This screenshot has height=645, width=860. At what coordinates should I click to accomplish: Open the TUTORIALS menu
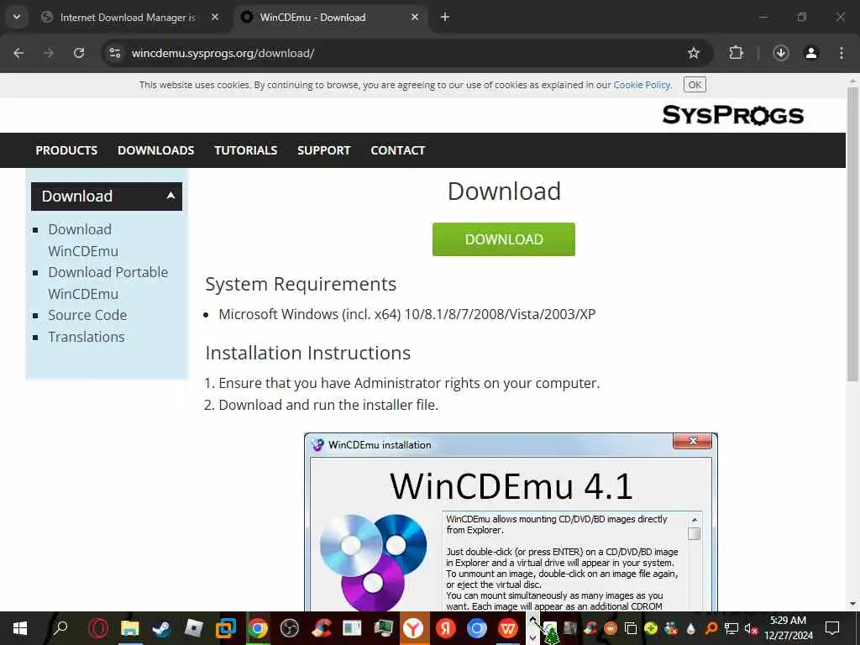[246, 150]
